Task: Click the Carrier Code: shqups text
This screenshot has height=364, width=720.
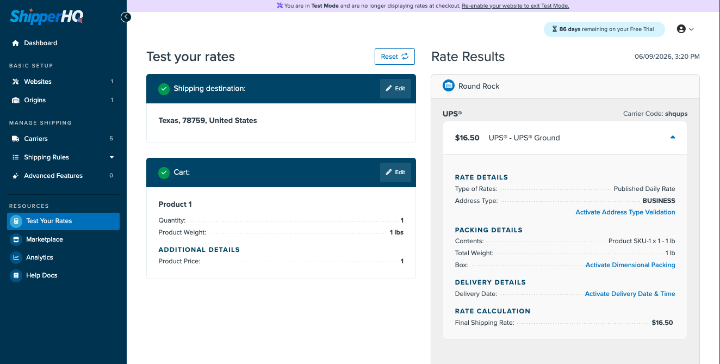Action: [x=655, y=114]
